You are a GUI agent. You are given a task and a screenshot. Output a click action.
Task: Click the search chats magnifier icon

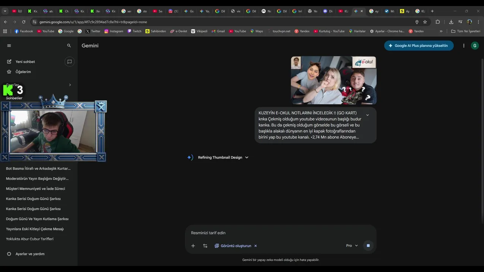coord(69,46)
